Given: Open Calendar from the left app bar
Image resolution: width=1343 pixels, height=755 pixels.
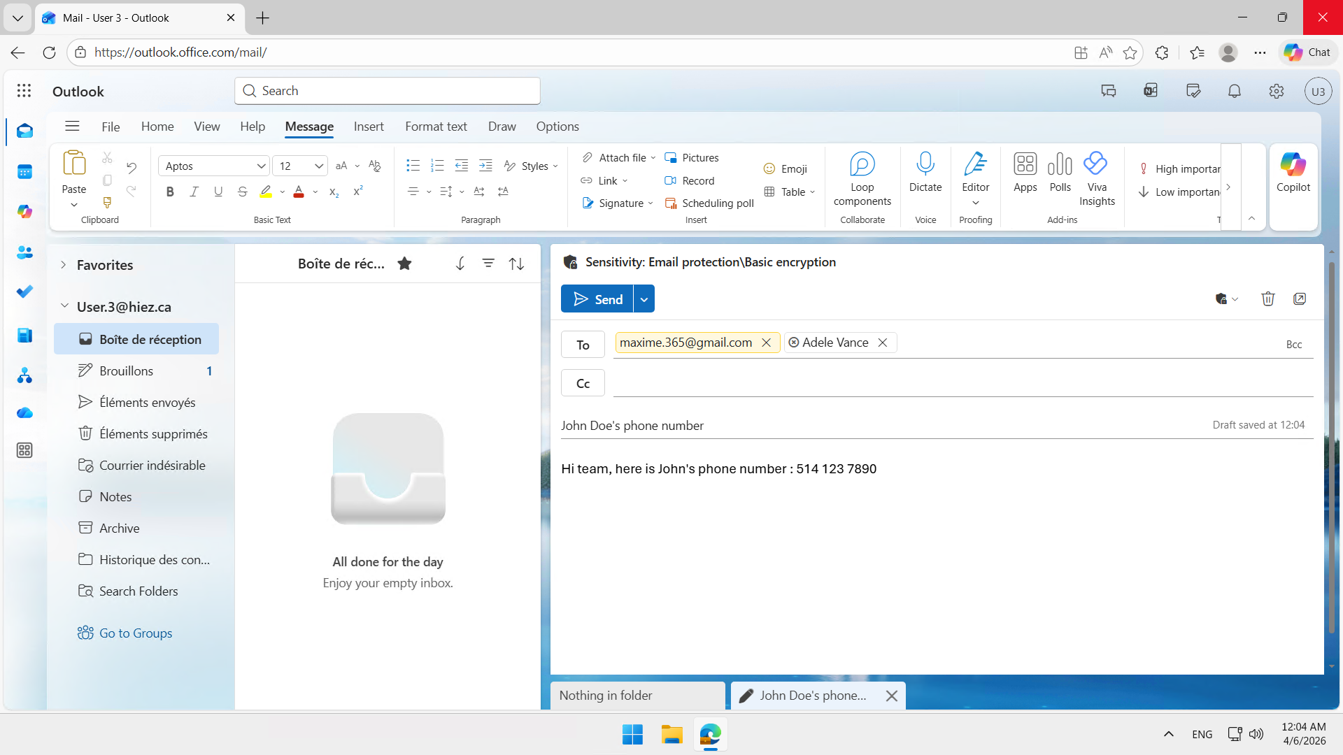Looking at the screenshot, I should (24, 171).
